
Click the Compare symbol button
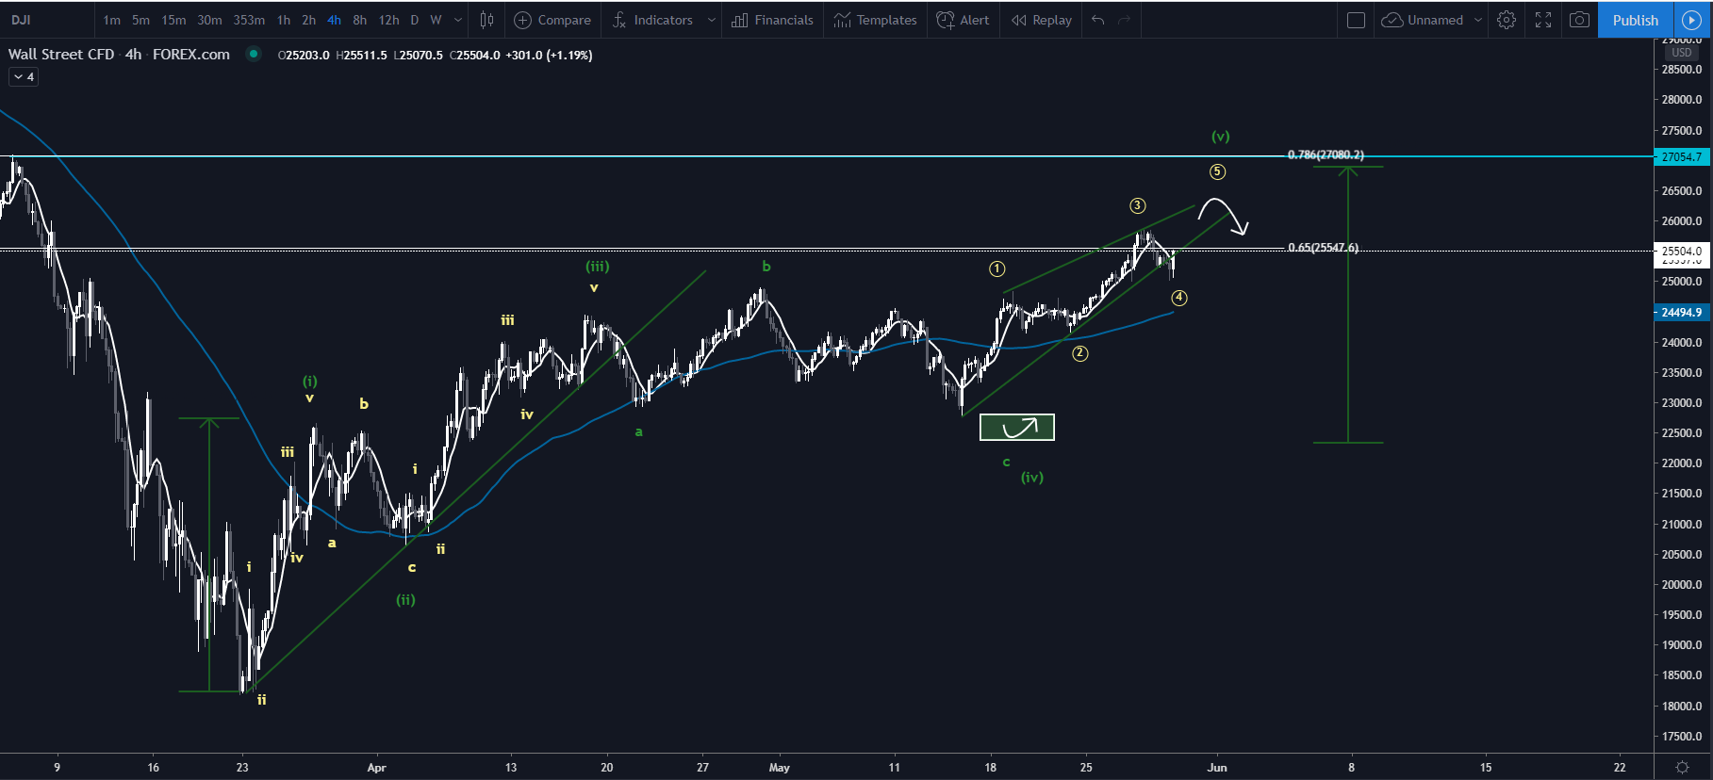click(x=552, y=20)
